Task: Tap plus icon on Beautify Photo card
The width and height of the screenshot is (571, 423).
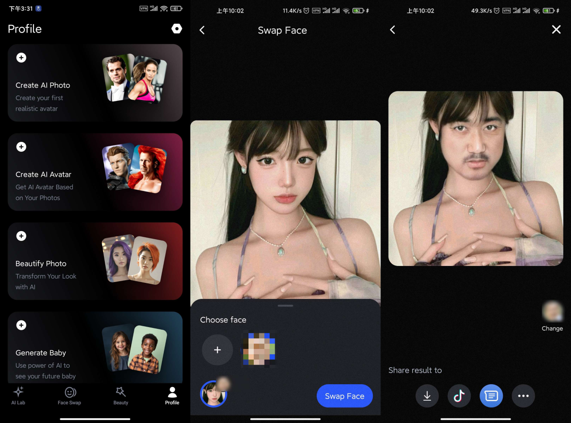Action: click(21, 236)
